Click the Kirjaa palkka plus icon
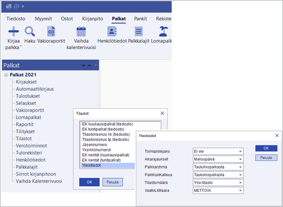The height and width of the screenshot is (207, 283). [14, 31]
